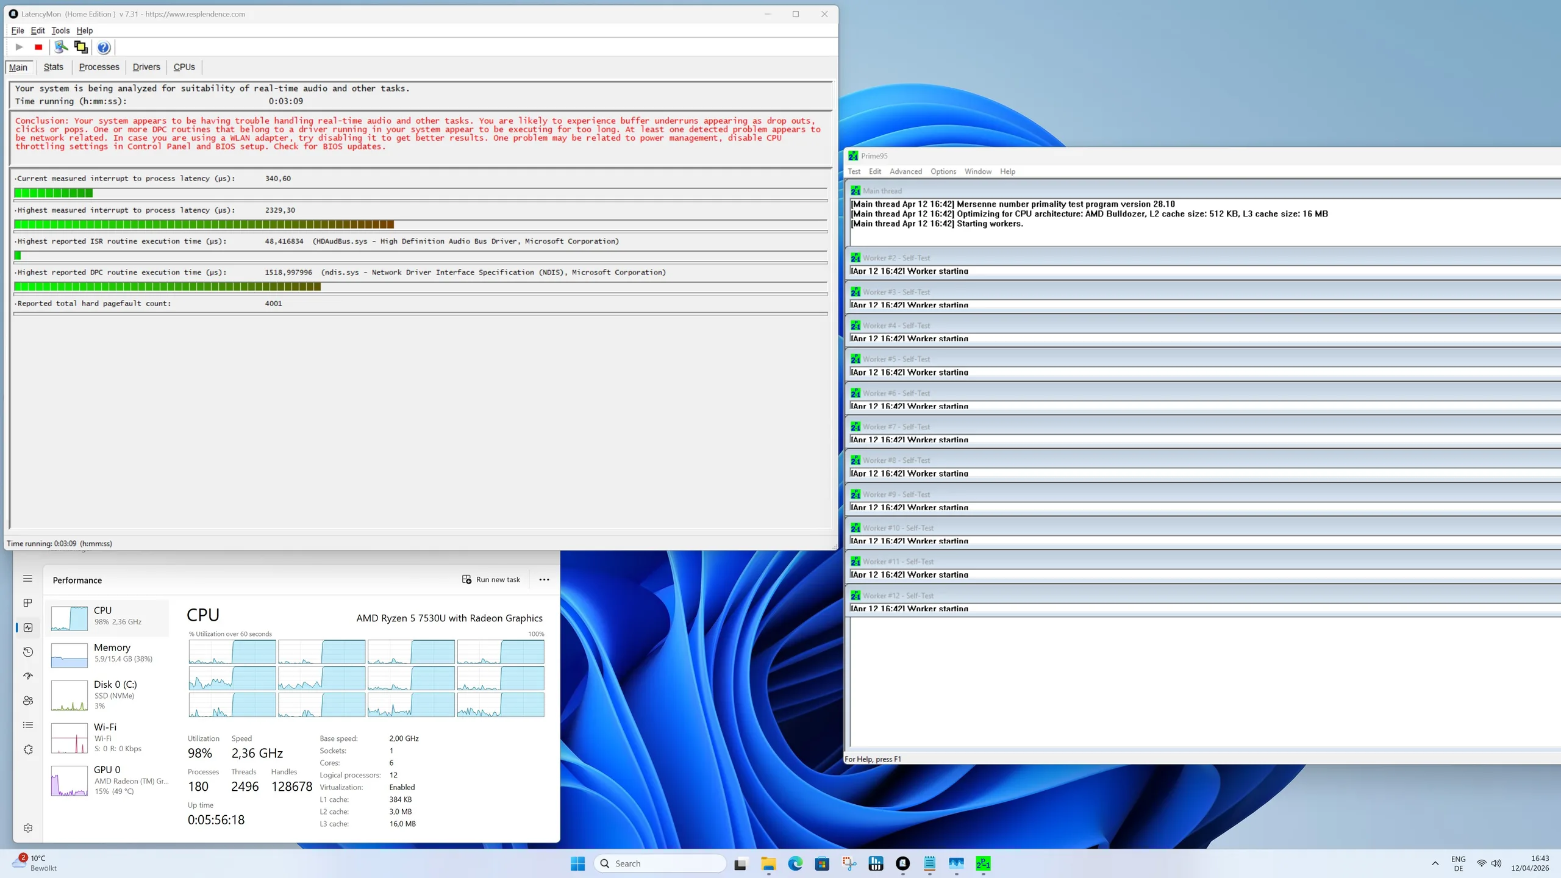Viewport: 1561px width, 878px height.
Task: Open LatencyMon options via monitor-and-pen icon
Action: pos(61,47)
